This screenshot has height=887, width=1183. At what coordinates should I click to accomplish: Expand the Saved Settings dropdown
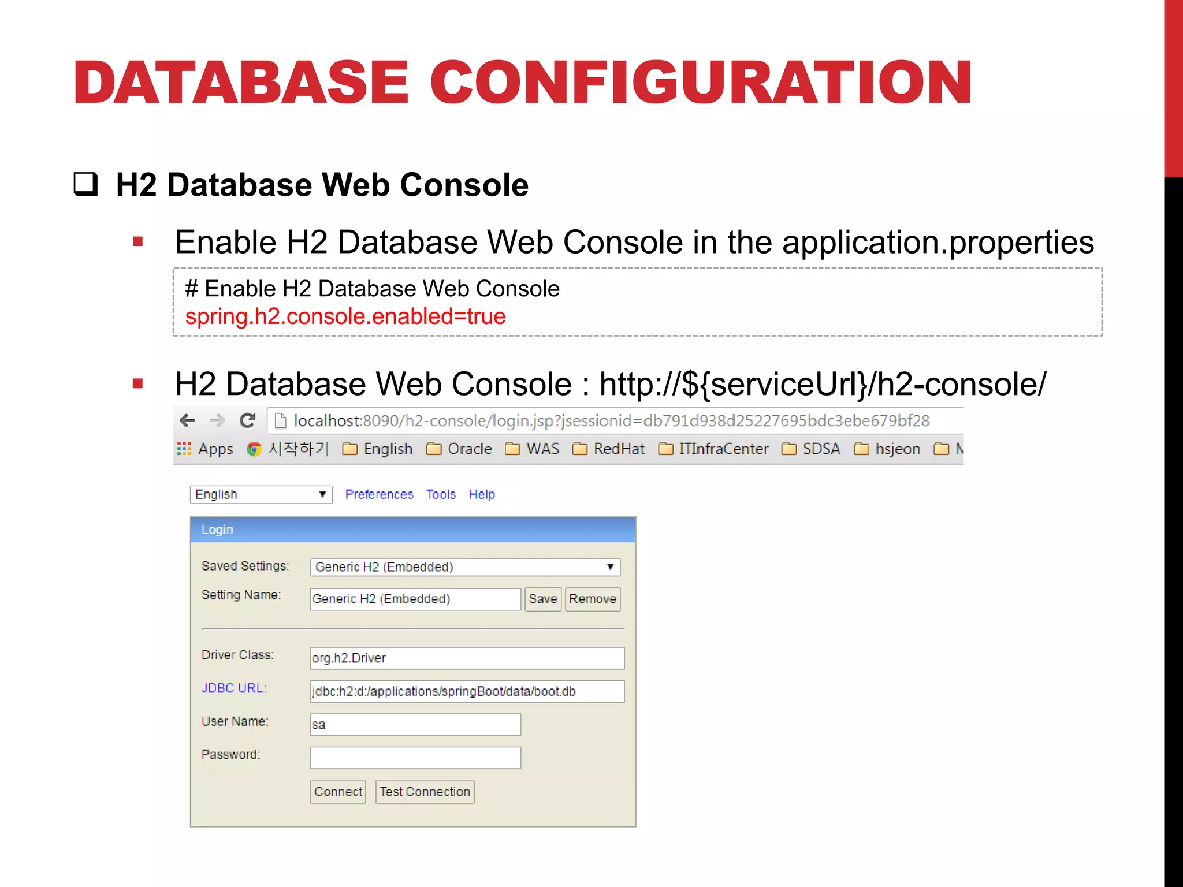465,567
